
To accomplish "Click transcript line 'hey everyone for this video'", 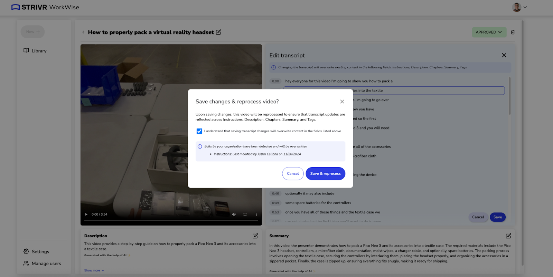I will 339,82.
